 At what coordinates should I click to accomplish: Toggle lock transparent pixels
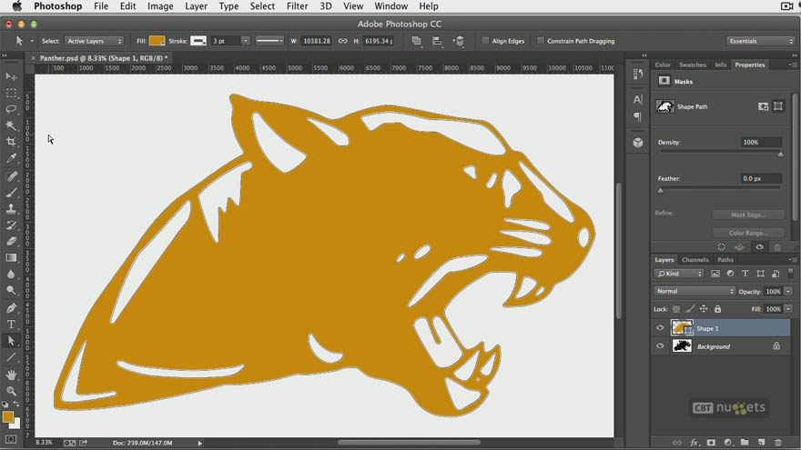675,309
